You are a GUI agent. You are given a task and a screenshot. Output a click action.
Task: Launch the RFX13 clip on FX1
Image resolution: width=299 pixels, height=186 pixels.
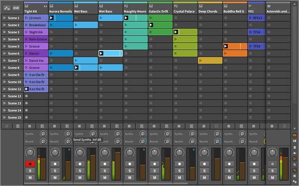click(250, 18)
